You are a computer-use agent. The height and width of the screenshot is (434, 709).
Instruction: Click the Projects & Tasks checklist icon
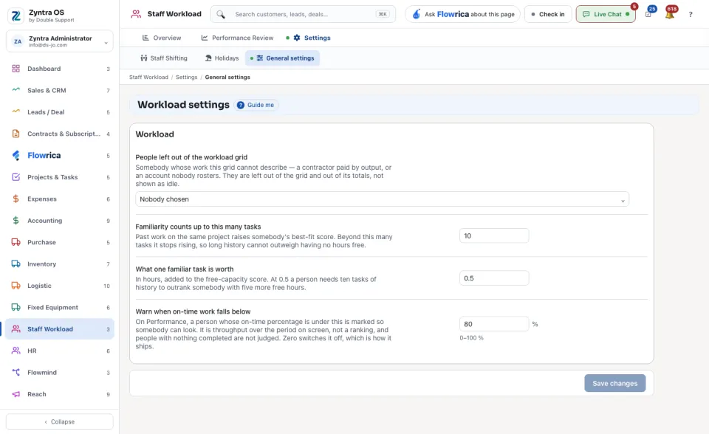[16, 177]
